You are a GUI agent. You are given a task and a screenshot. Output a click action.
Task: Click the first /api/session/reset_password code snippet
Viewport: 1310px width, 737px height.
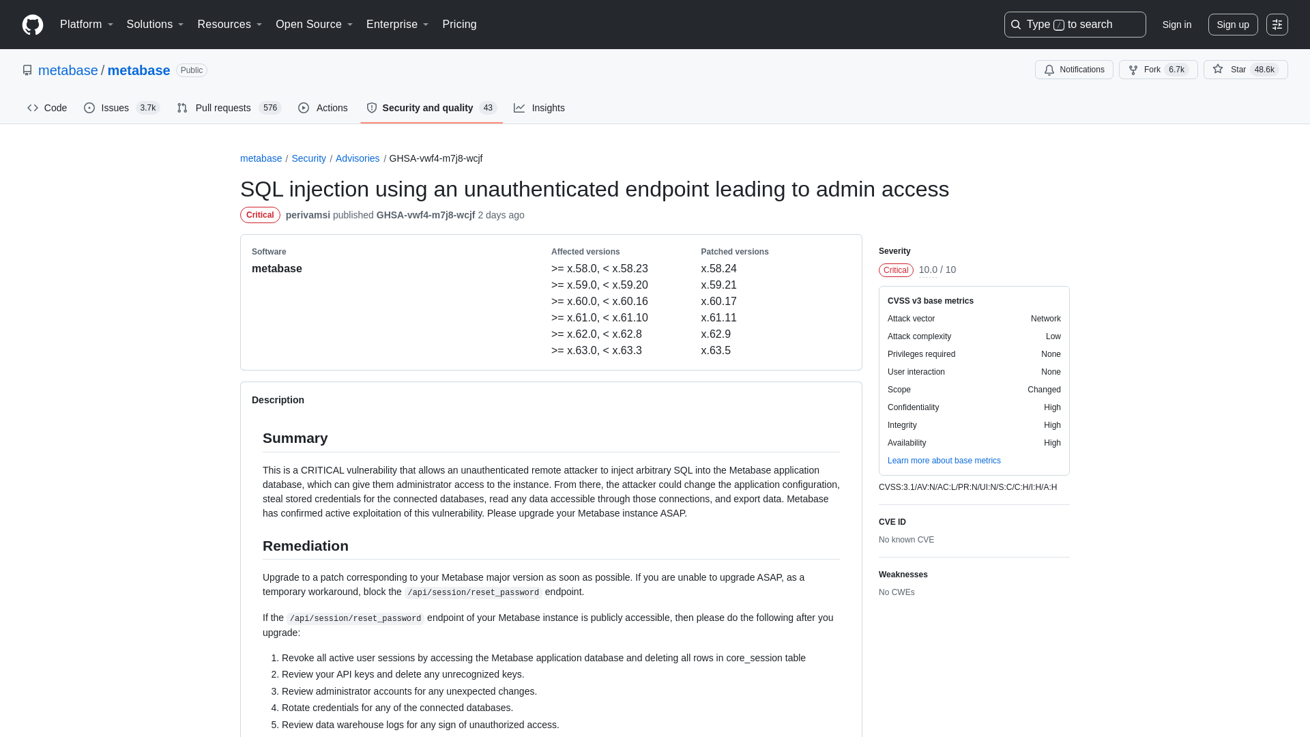tap(474, 592)
